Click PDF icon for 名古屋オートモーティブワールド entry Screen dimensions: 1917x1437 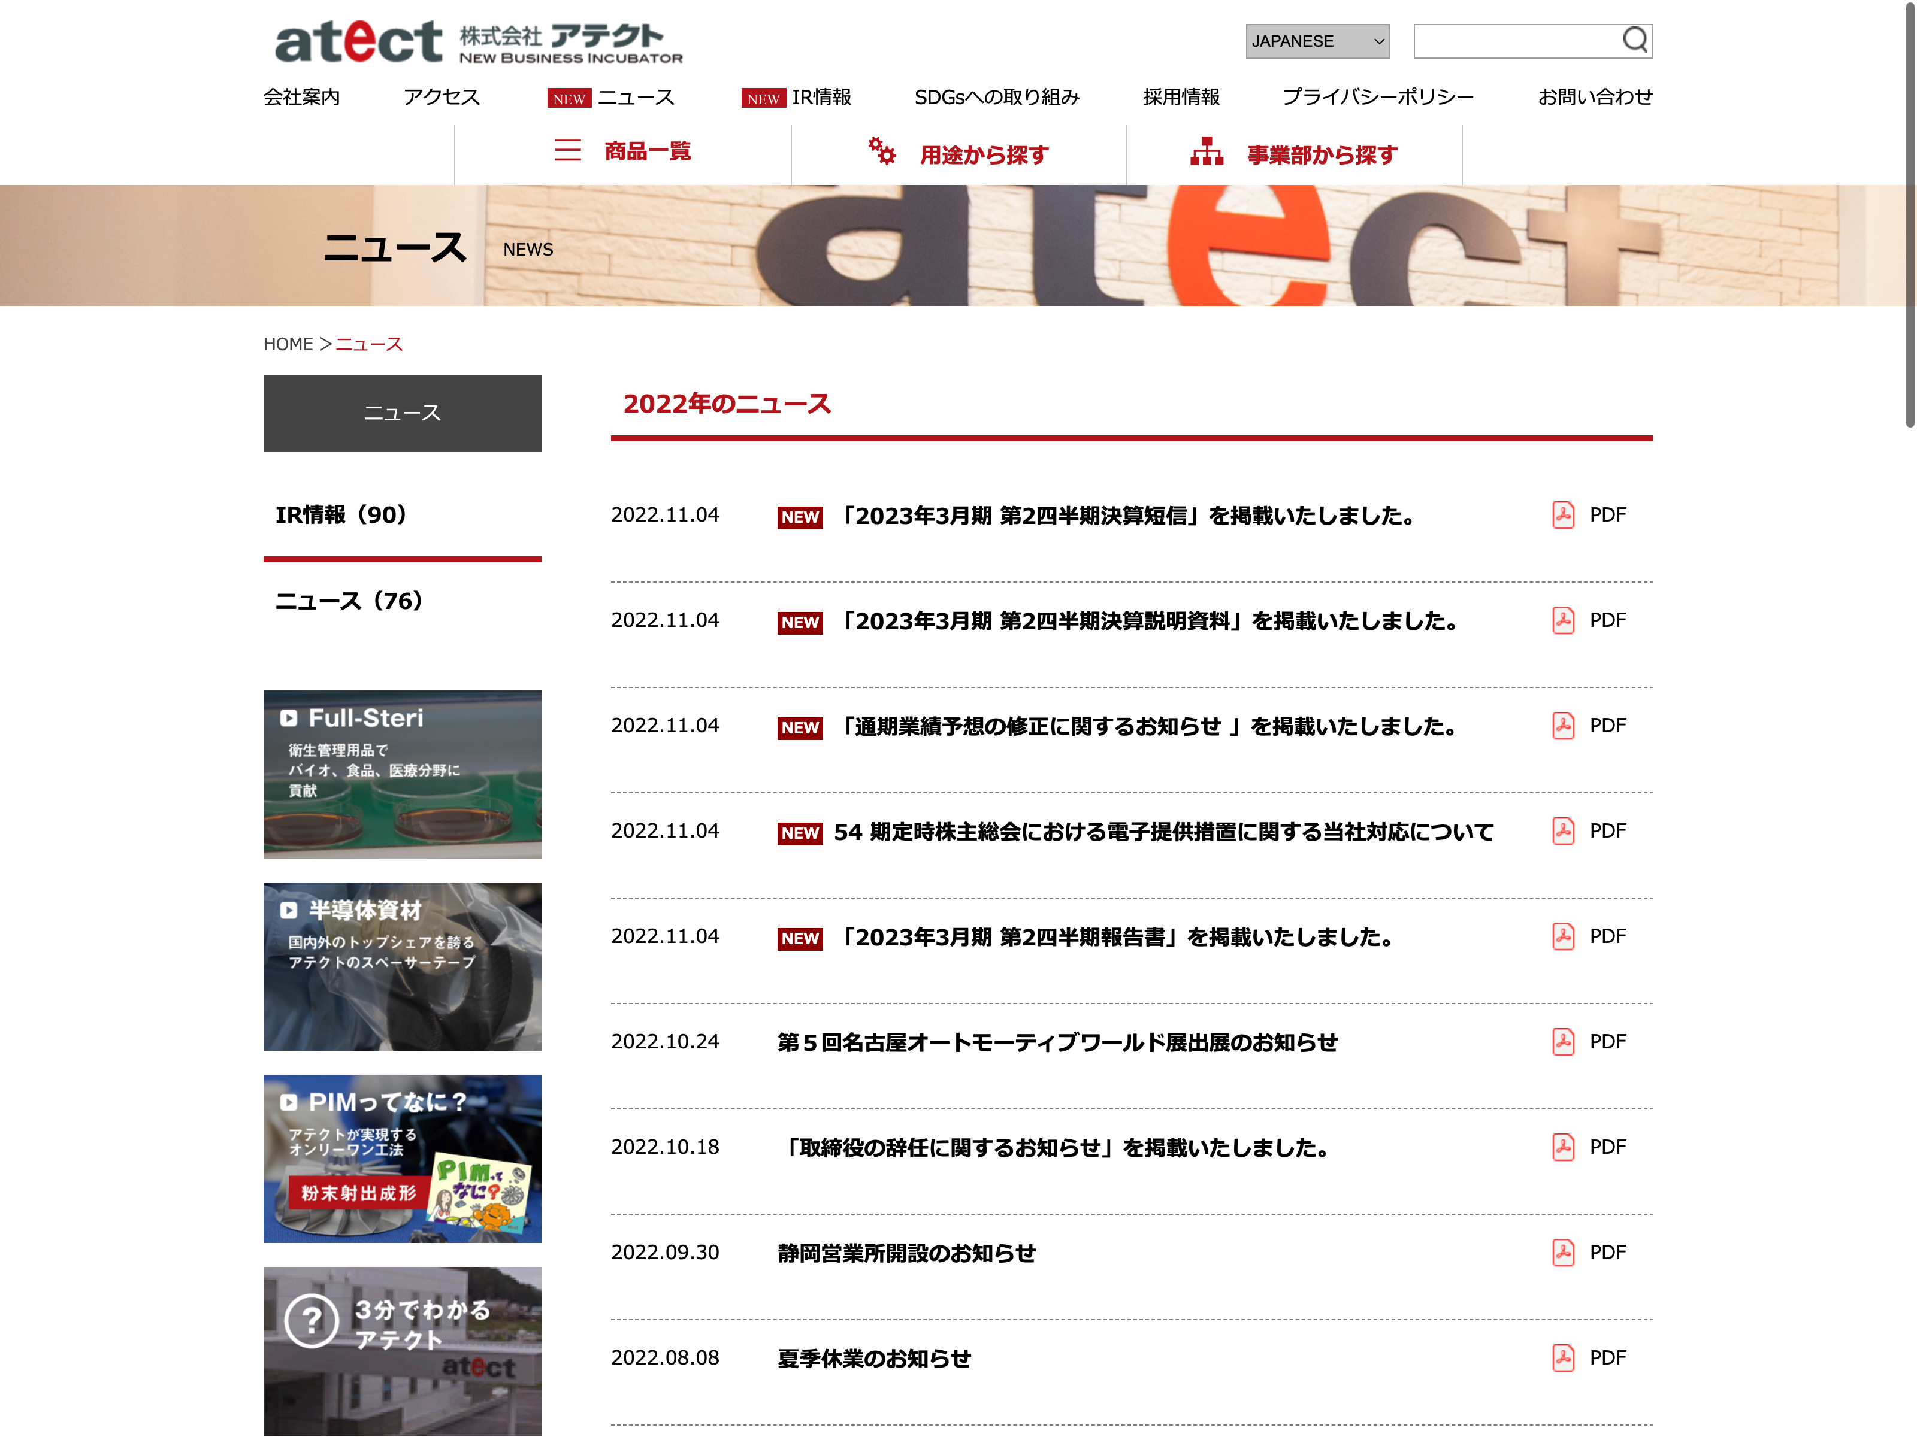(x=1562, y=1042)
